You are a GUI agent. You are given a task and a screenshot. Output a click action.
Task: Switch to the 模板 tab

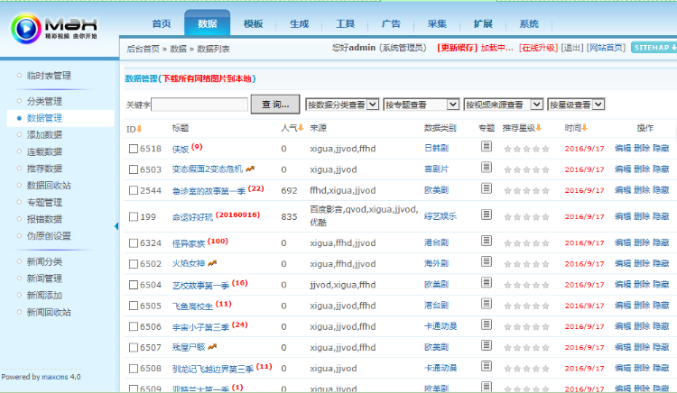pyautogui.click(x=253, y=23)
